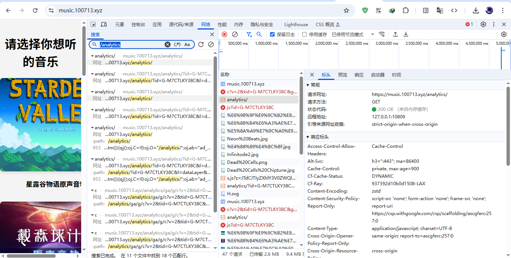Open network conditions via Wi-Fi icon
511x258 pixels.
(382, 34)
